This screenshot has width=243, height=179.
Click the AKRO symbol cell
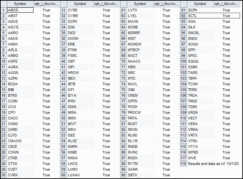tap(20, 33)
